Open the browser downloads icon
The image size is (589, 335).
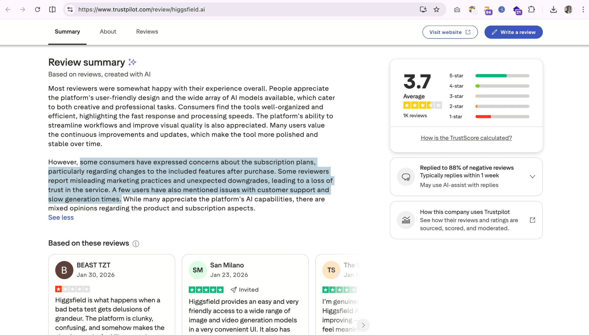(553, 9)
